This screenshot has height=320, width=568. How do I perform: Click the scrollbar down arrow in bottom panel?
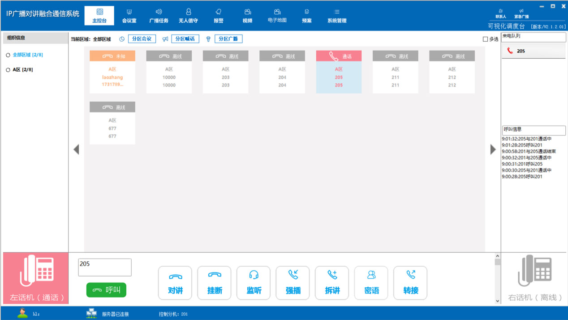(497, 301)
